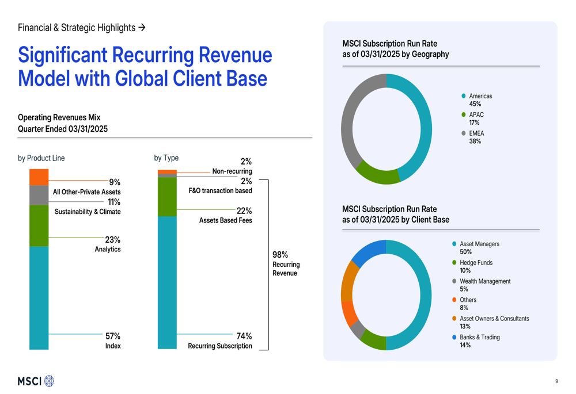This screenshot has height=394, width=576.
Task: Click the Assets Based Fees green bar segment
Action: pyautogui.click(x=167, y=197)
